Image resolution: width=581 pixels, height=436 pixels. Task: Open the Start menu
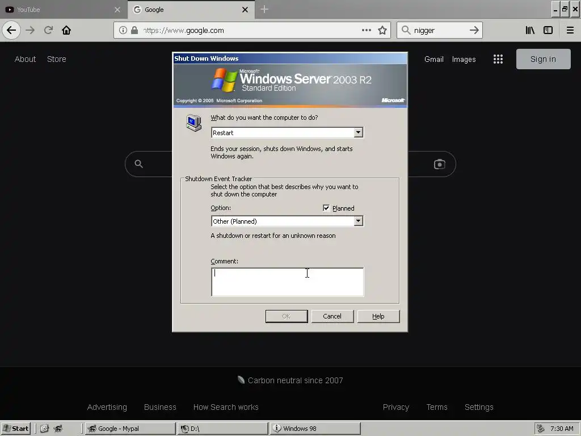(15, 429)
